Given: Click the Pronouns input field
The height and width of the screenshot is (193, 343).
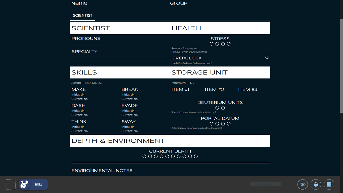Looking at the screenshot, I should [x=120, y=43].
